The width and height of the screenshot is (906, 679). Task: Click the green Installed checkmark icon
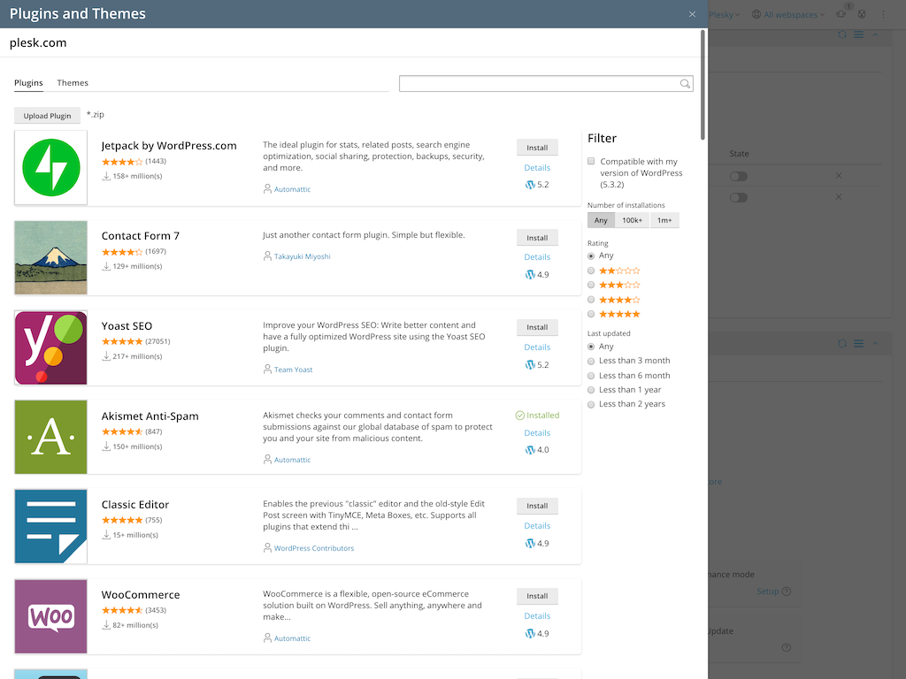(x=519, y=416)
